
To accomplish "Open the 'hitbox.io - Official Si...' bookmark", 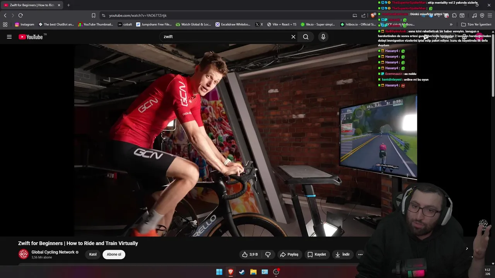I will (358, 24).
